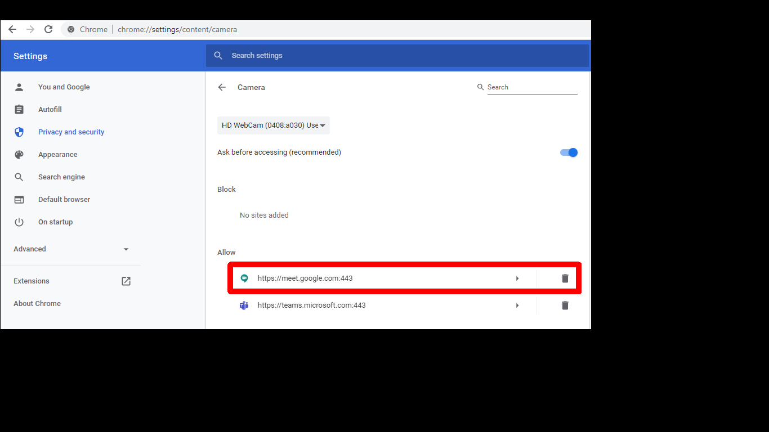This screenshot has height=432, width=769.
Task: Expand details arrow for teams.microsoft.com
Action: coord(517,305)
